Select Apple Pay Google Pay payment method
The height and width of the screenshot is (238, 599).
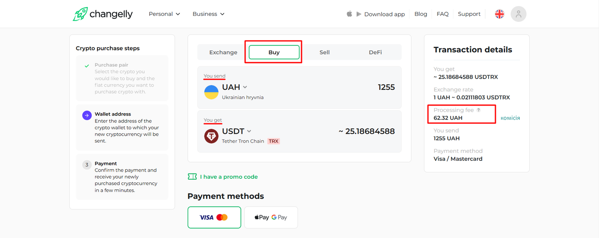pyautogui.click(x=271, y=217)
